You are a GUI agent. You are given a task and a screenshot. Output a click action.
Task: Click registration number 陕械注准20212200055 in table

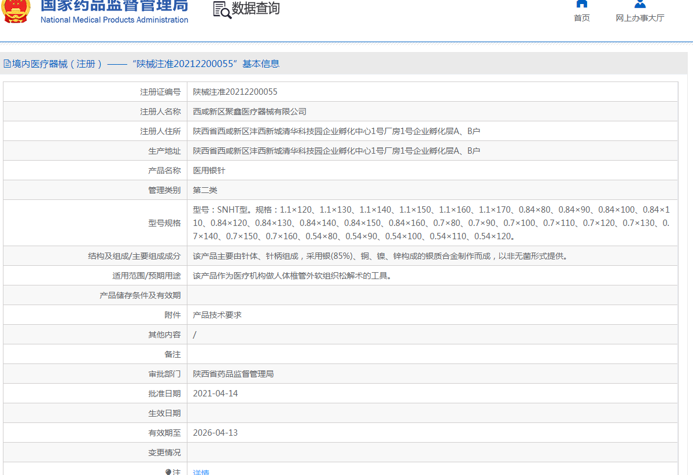coord(235,92)
